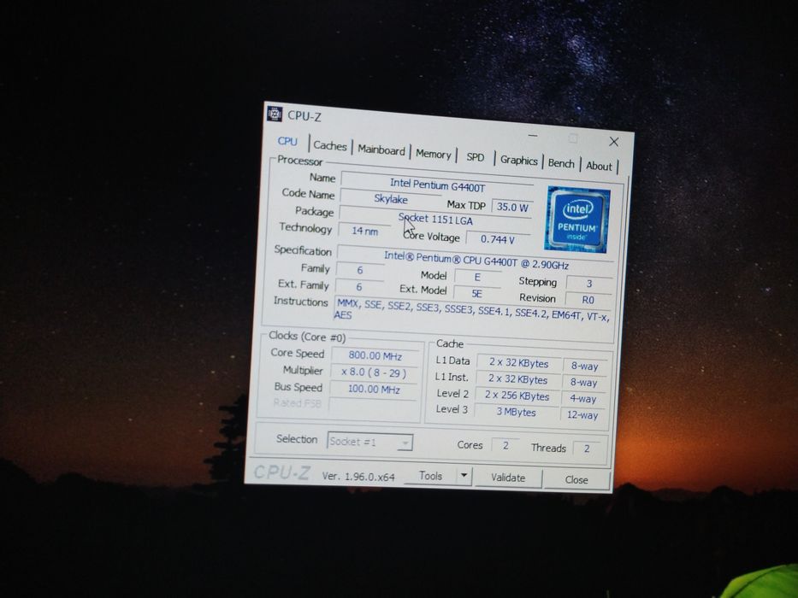This screenshot has width=798, height=598.
Task: Click the empty Rated FSB field
Action: tap(373, 405)
